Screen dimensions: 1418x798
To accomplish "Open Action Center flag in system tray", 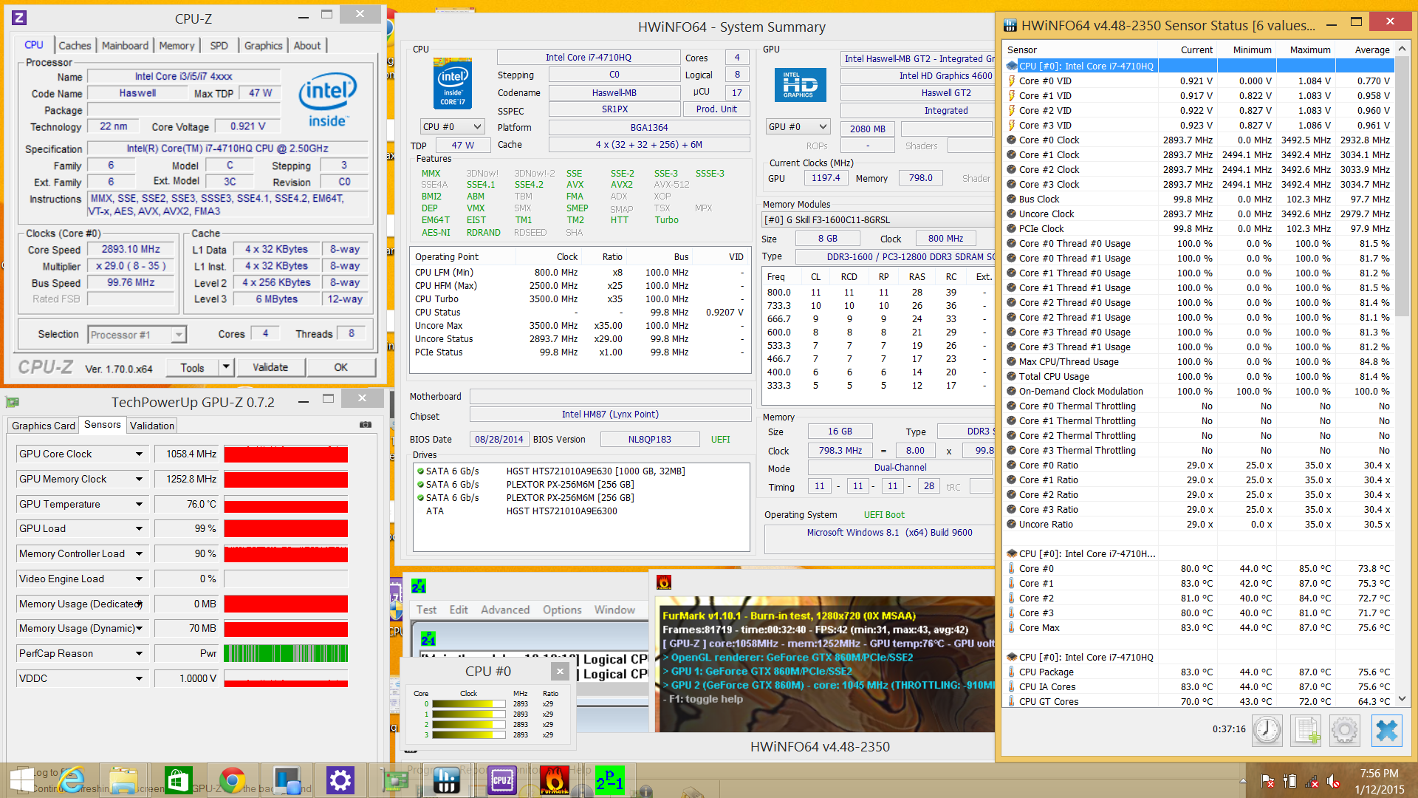I will 1267,781.
